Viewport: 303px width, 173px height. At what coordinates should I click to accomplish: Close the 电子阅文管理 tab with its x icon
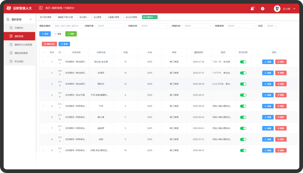53,17
